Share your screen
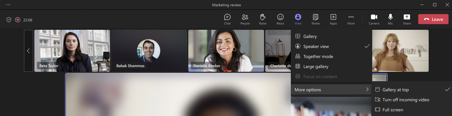This screenshot has width=452, height=116. 407,19
